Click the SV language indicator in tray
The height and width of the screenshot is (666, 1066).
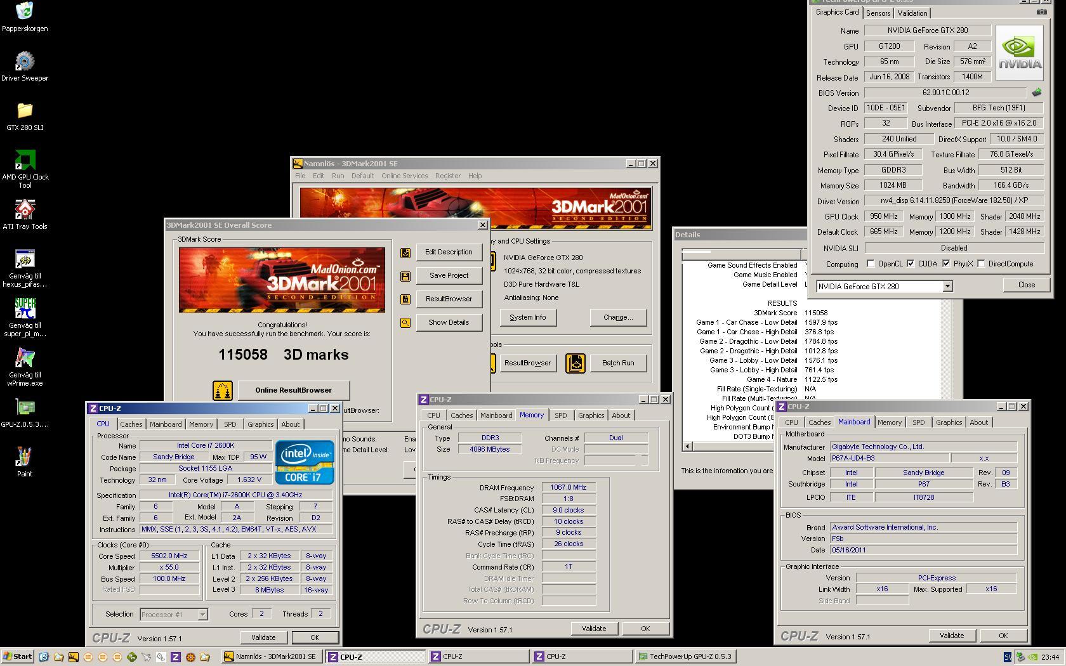click(1008, 657)
